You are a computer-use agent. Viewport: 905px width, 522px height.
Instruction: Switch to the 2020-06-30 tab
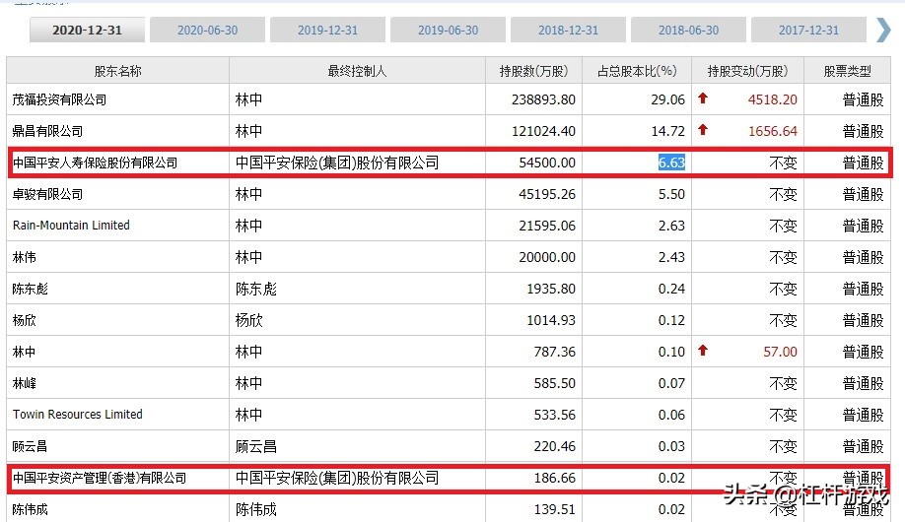(207, 30)
